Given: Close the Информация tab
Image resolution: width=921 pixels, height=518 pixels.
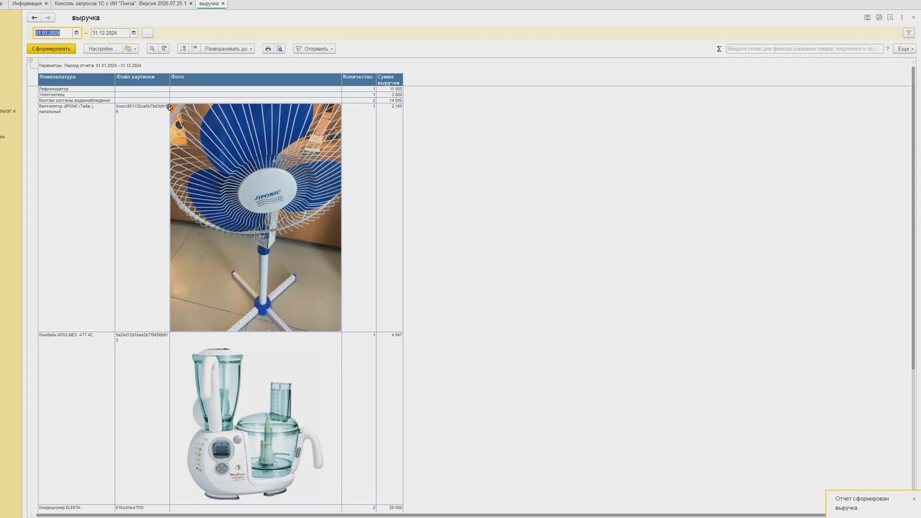Looking at the screenshot, I should 46,4.
